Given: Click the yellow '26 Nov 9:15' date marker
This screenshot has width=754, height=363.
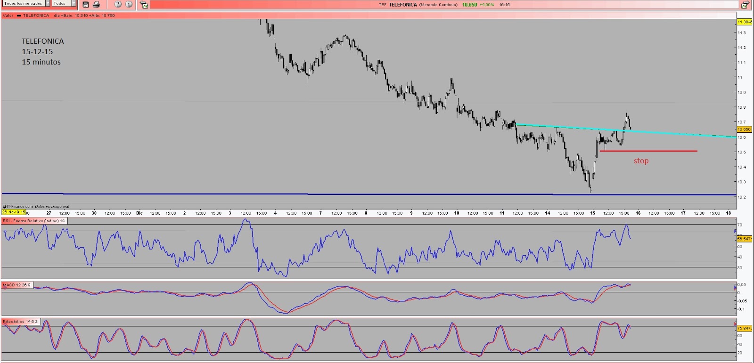Looking at the screenshot, I should (14, 212).
